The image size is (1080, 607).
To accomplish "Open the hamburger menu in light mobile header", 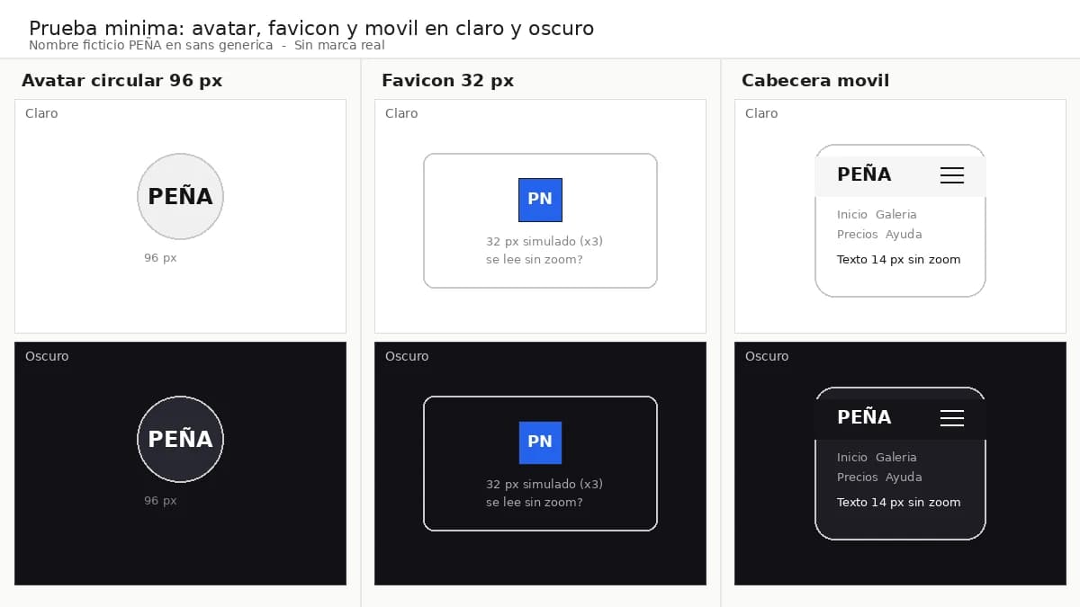I will click(x=952, y=175).
